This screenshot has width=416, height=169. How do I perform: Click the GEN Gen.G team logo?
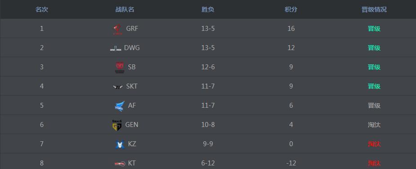(117, 125)
